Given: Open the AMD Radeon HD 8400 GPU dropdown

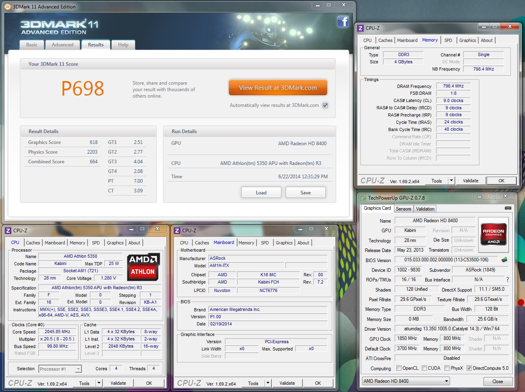Looking at the screenshot, I should click(406, 381).
